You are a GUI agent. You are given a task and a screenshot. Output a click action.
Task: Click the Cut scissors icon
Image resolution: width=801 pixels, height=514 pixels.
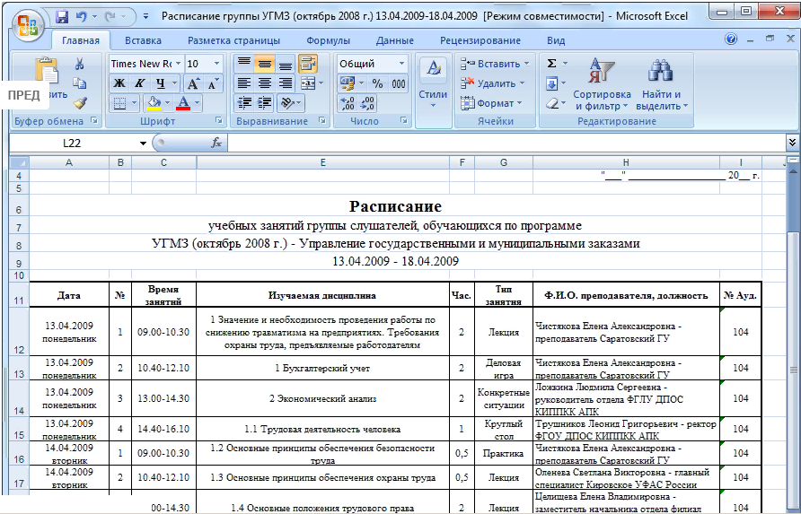pos(79,64)
